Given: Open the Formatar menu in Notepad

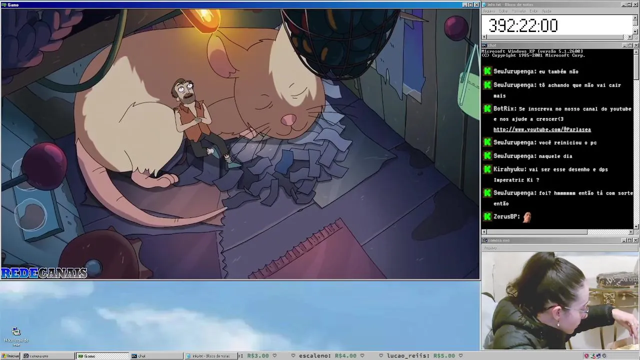Looking at the screenshot, I should coord(519,11).
